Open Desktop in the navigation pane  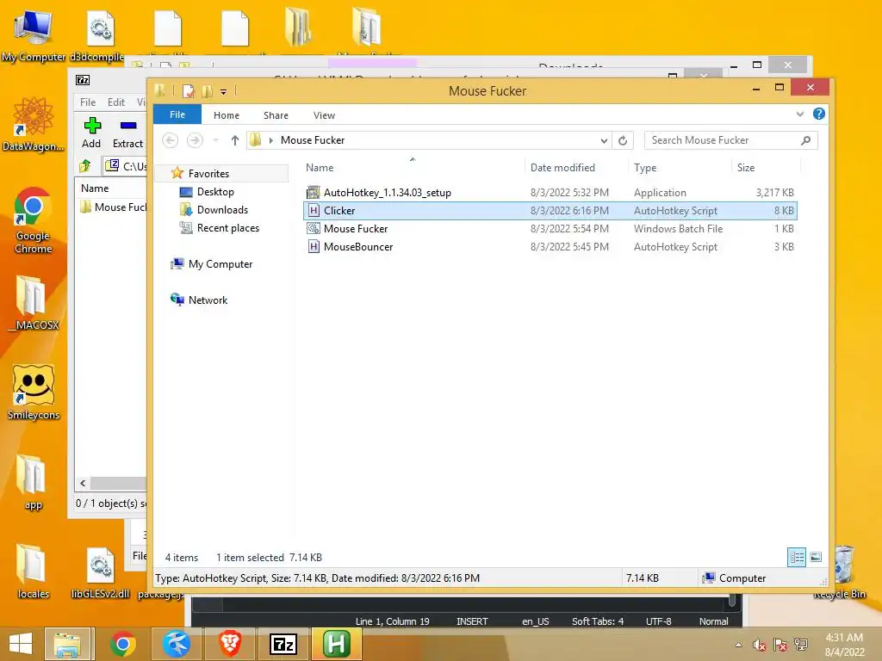pyautogui.click(x=215, y=192)
